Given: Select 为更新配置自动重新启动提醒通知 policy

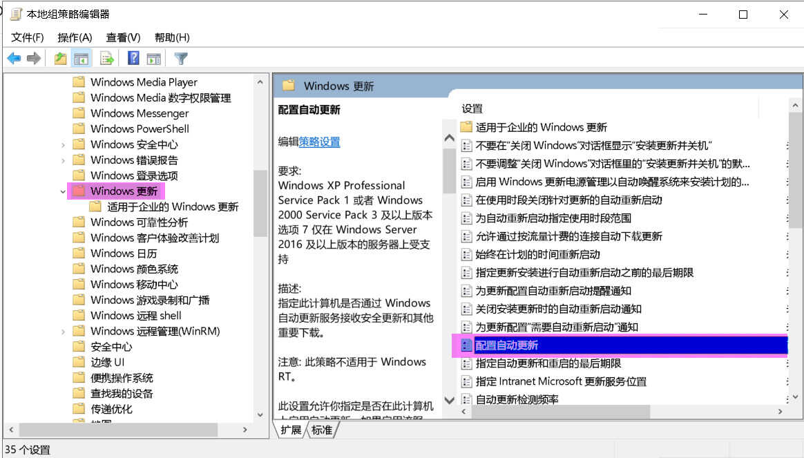Looking at the screenshot, I should point(553,291).
